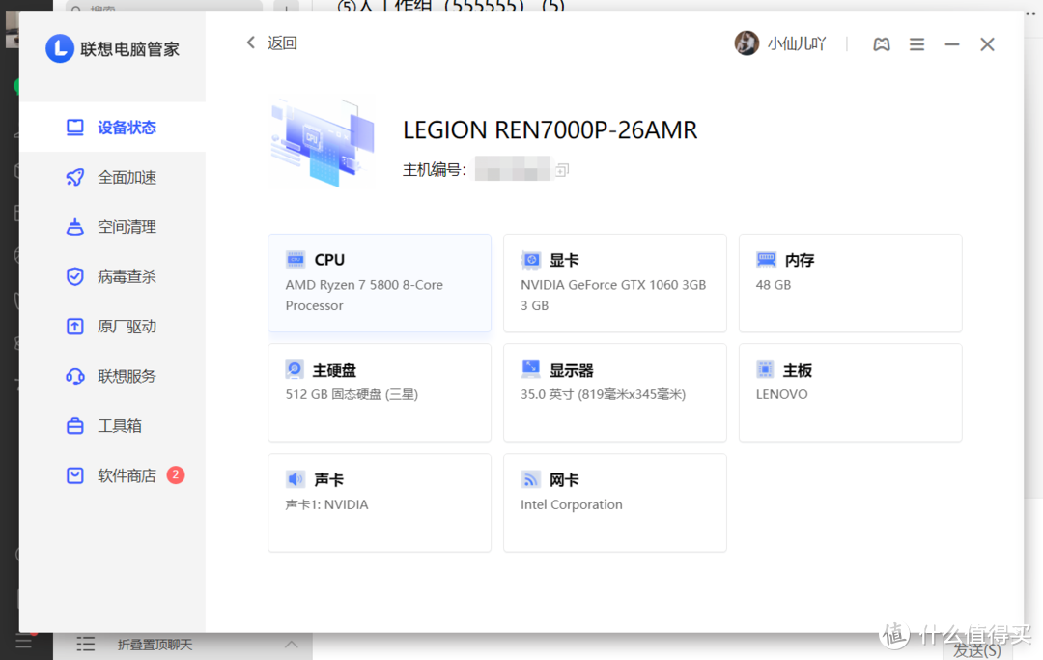Click the 内存 memory icon
This screenshot has height=660, width=1043.
point(766,260)
